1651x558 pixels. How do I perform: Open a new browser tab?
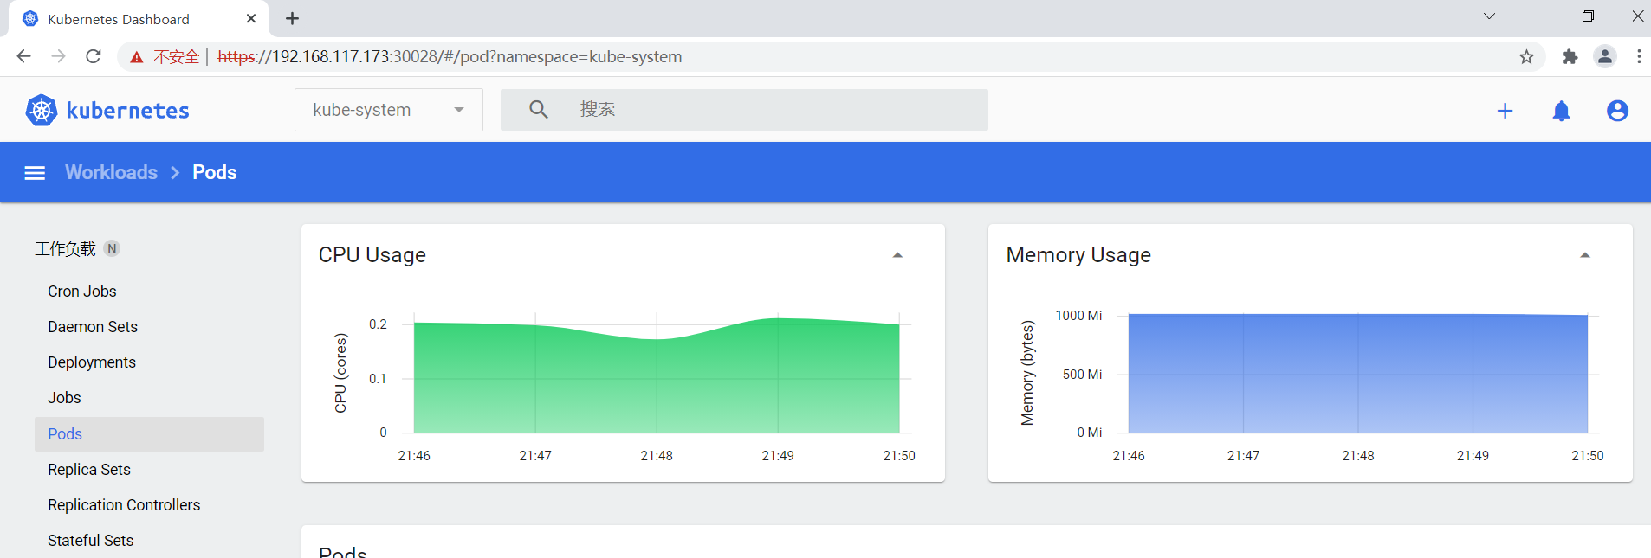pos(293,18)
